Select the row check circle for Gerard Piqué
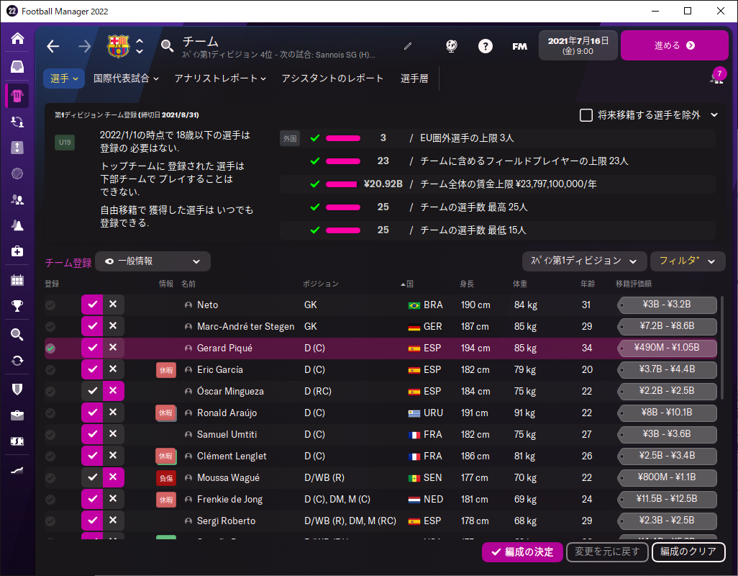 pyautogui.click(x=50, y=348)
